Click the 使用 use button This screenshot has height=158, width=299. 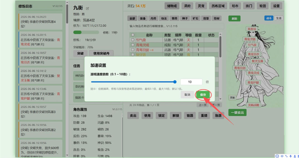[147, 115]
